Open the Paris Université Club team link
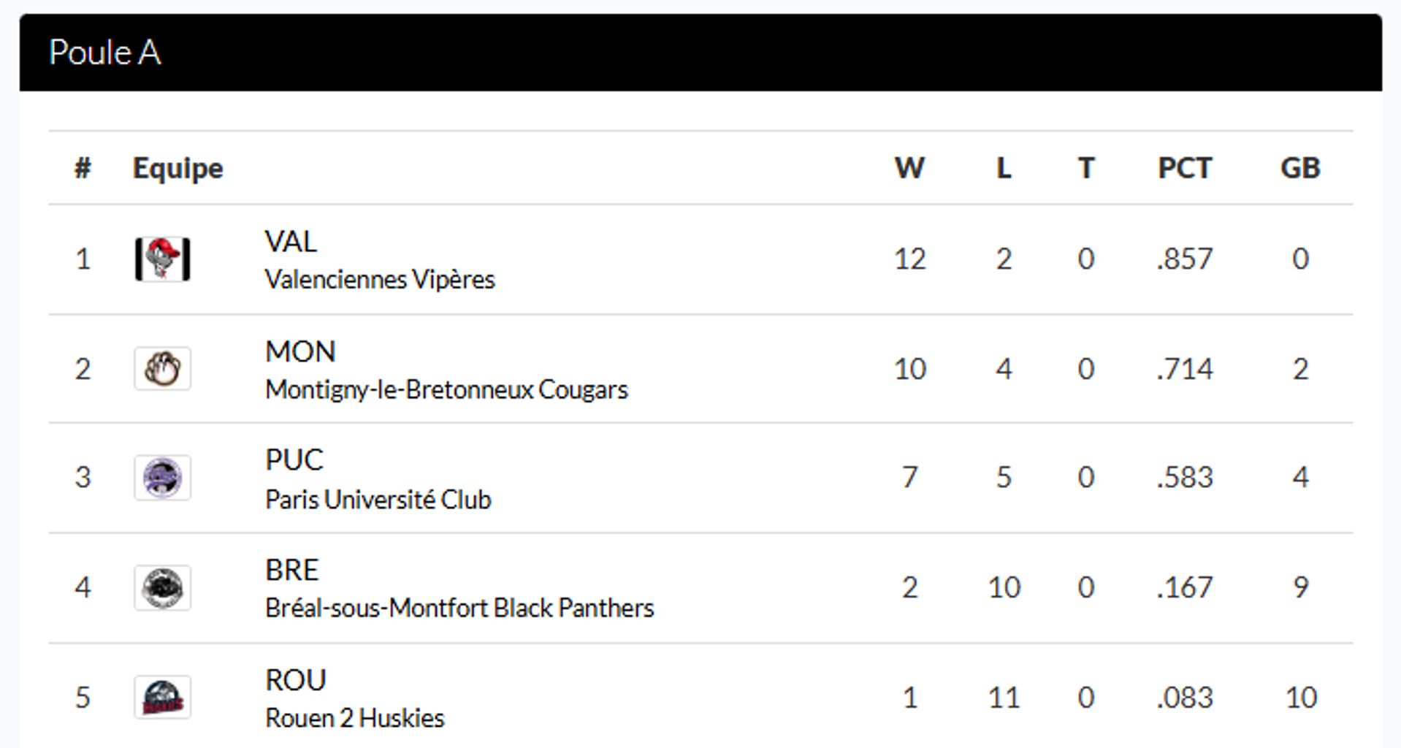The height and width of the screenshot is (748, 1401). pos(378,500)
